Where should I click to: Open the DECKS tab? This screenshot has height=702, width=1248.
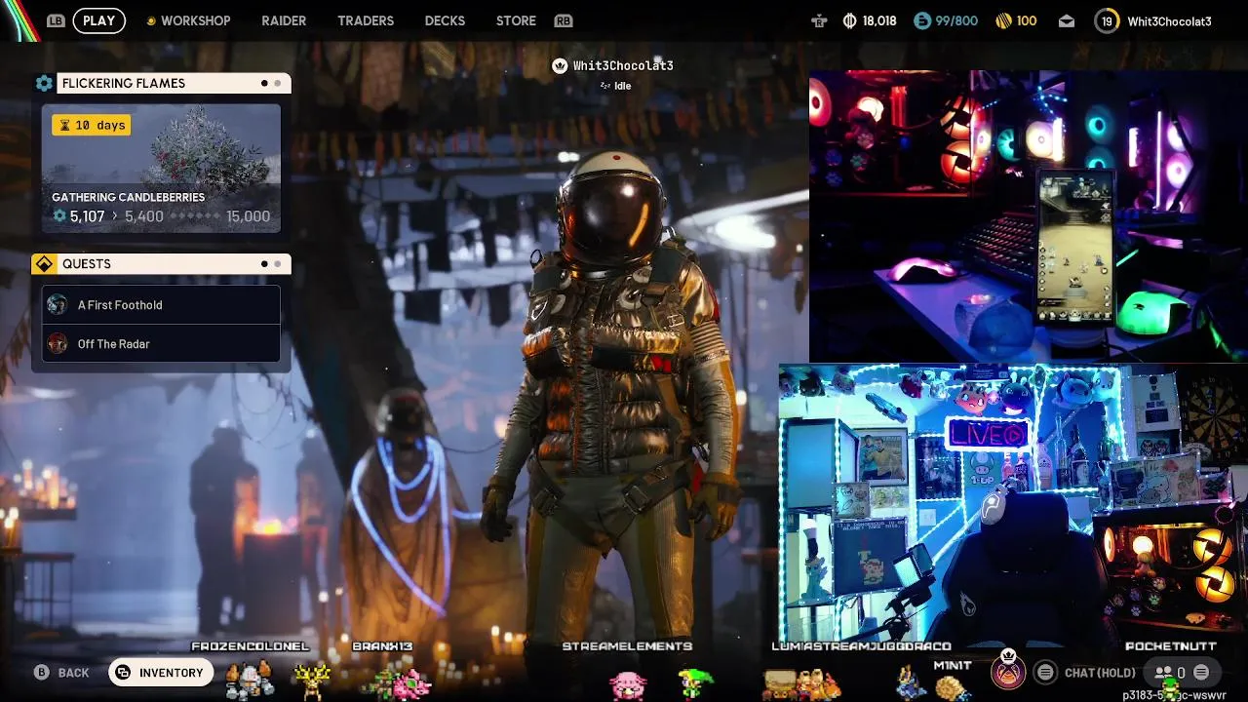445,20
